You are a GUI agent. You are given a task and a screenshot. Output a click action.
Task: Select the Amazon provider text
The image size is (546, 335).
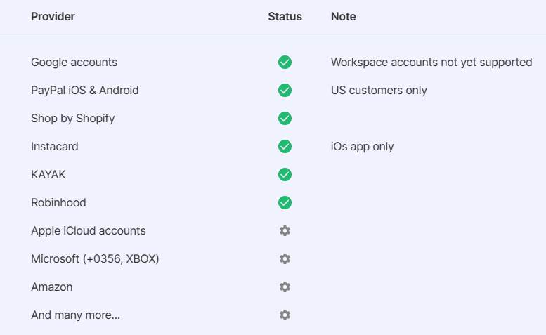tap(52, 287)
